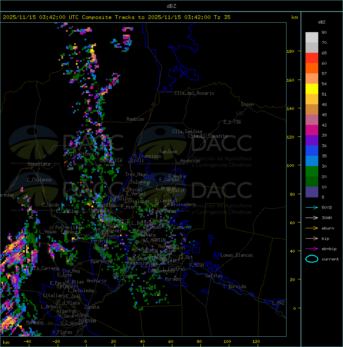Screen dimensions: 343x347
Task: Click the '100' tick on horizontal km axis
Action: (227, 342)
